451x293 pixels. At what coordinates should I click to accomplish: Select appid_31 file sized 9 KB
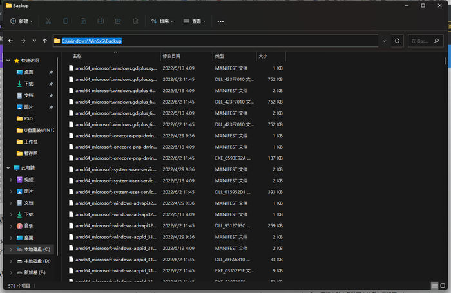[x=175, y=270]
